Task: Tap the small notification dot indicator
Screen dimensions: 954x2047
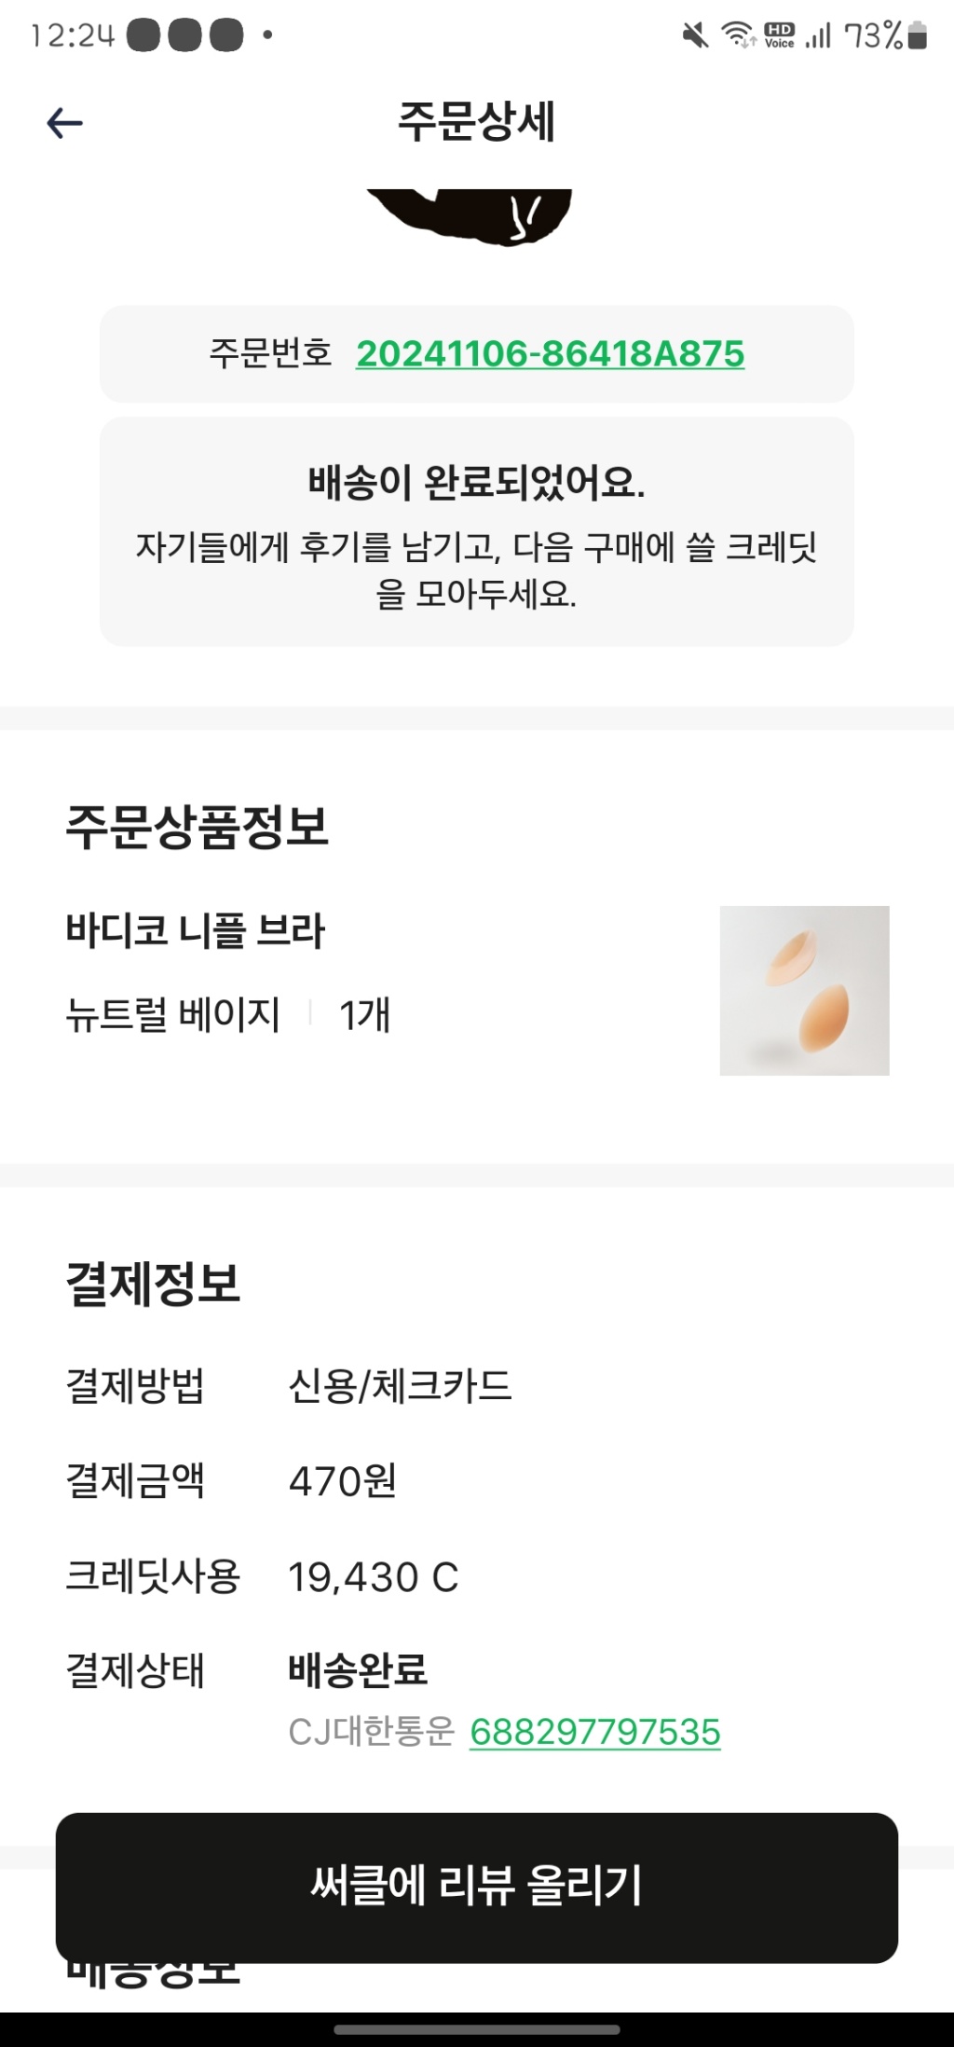Action: [267, 35]
